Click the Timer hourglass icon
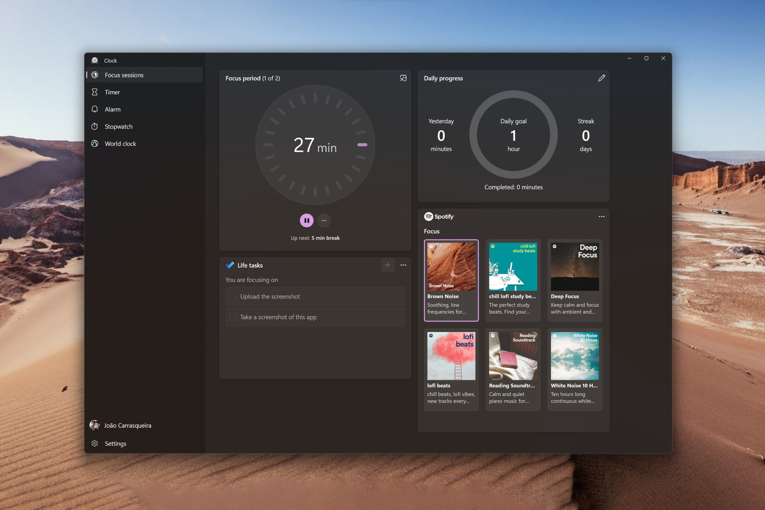 click(95, 92)
